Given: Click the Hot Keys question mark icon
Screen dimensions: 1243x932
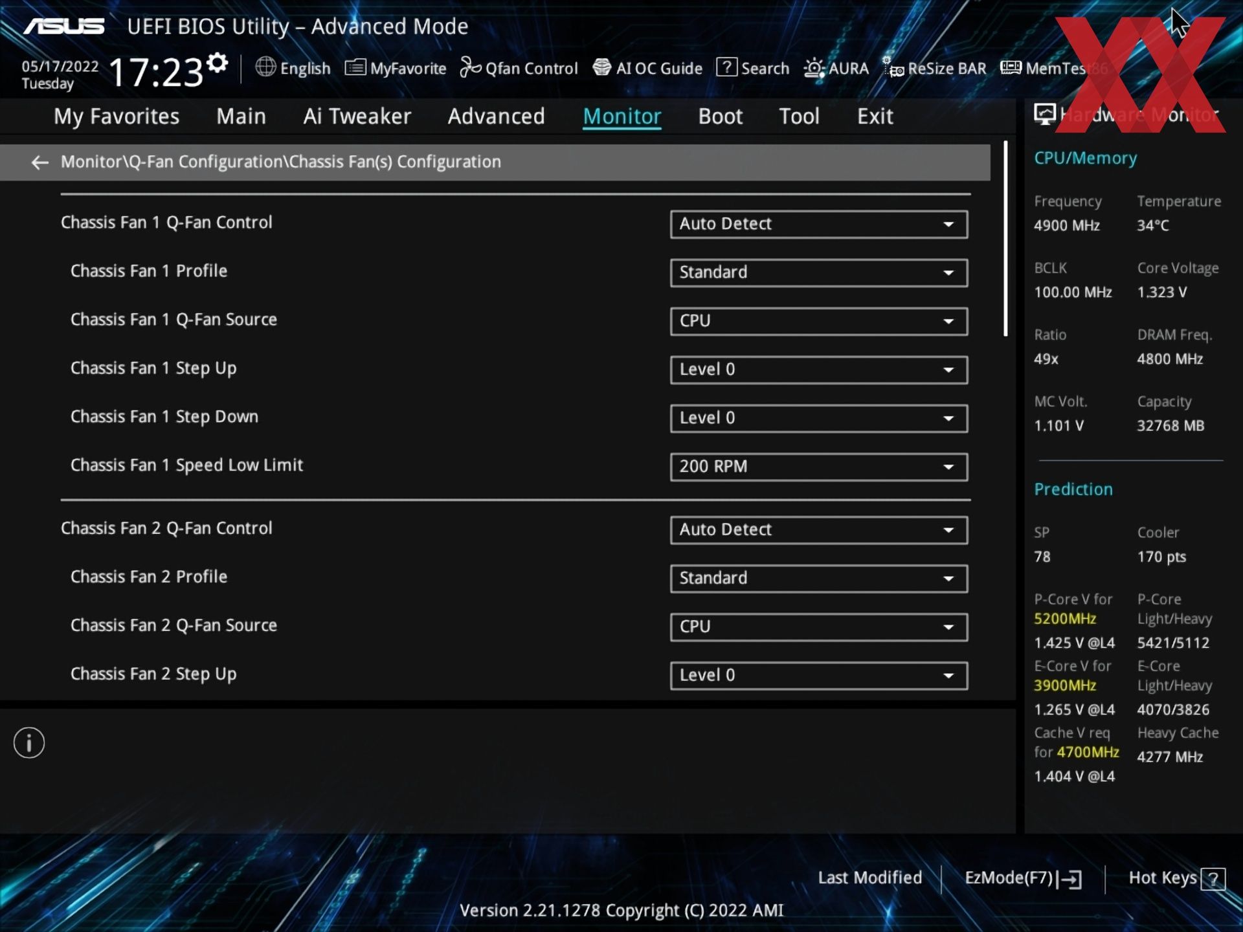Looking at the screenshot, I should point(1213,879).
